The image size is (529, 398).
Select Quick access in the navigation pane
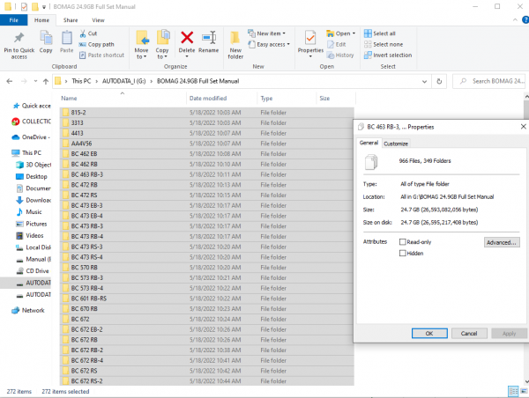click(32, 106)
